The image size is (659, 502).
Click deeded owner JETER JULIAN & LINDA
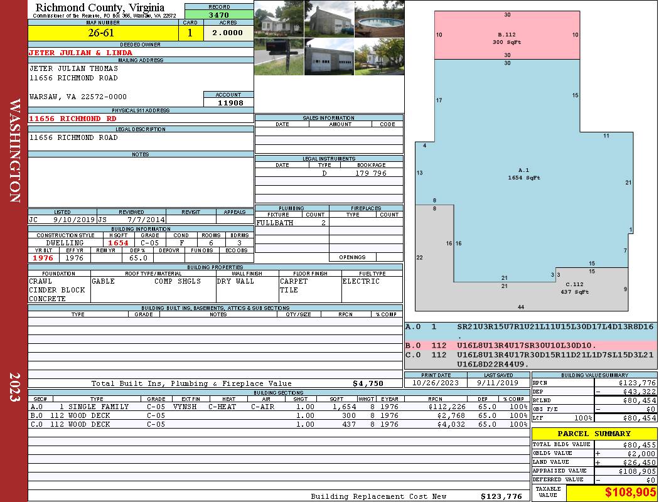pos(80,53)
